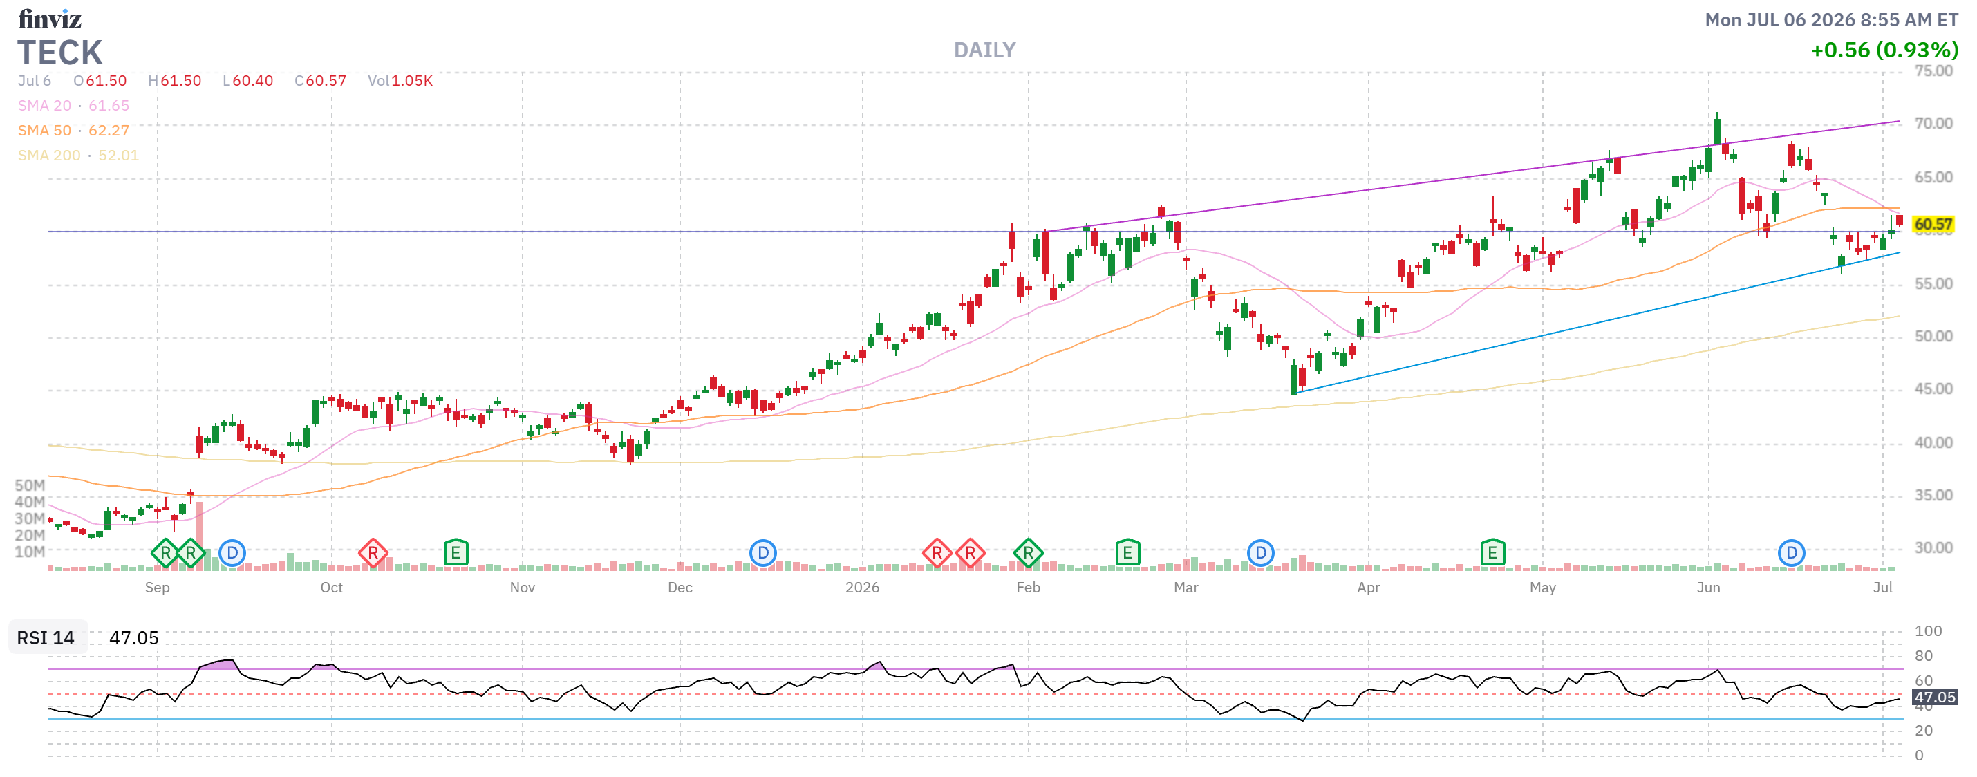The image size is (1977, 777).
Task: Click the Vol 1.05K reading
Action: pyautogui.click(x=400, y=81)
